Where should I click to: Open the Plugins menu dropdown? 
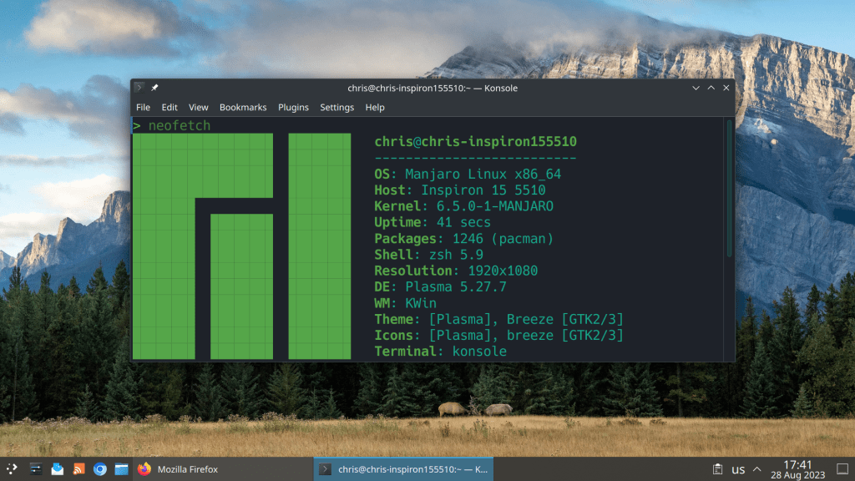[293, 108]
